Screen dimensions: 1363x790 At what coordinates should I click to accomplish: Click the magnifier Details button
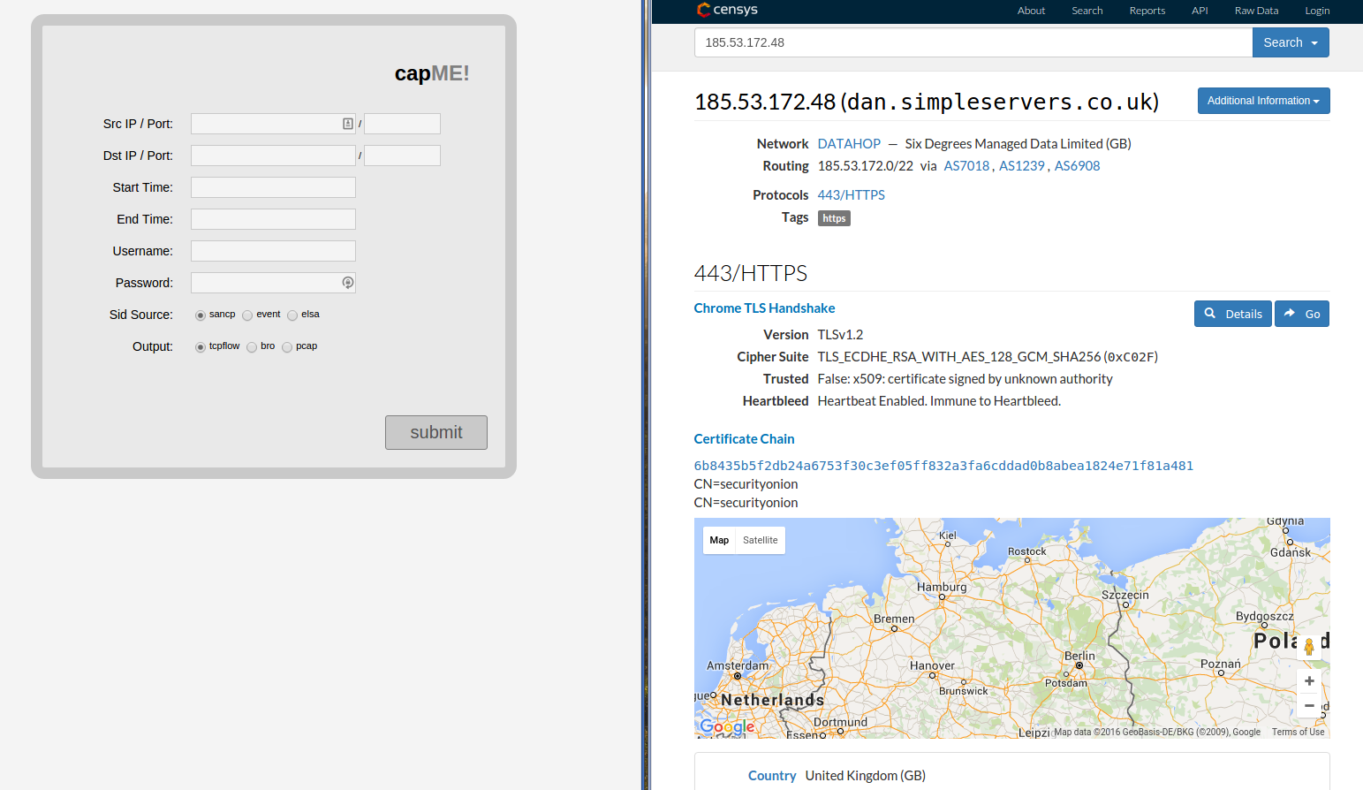click(x=1233, y=314)
